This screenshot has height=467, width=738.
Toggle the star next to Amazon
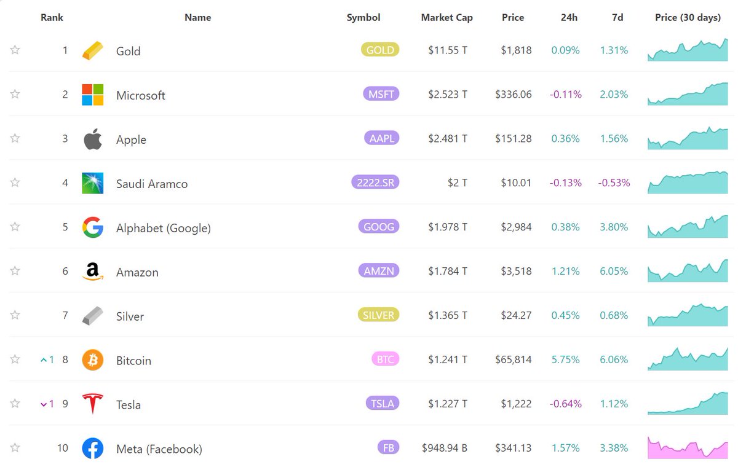15,271
